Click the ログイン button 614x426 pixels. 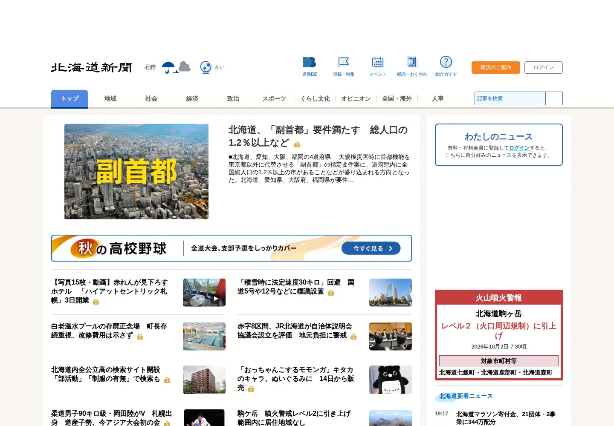click(544, 67)
